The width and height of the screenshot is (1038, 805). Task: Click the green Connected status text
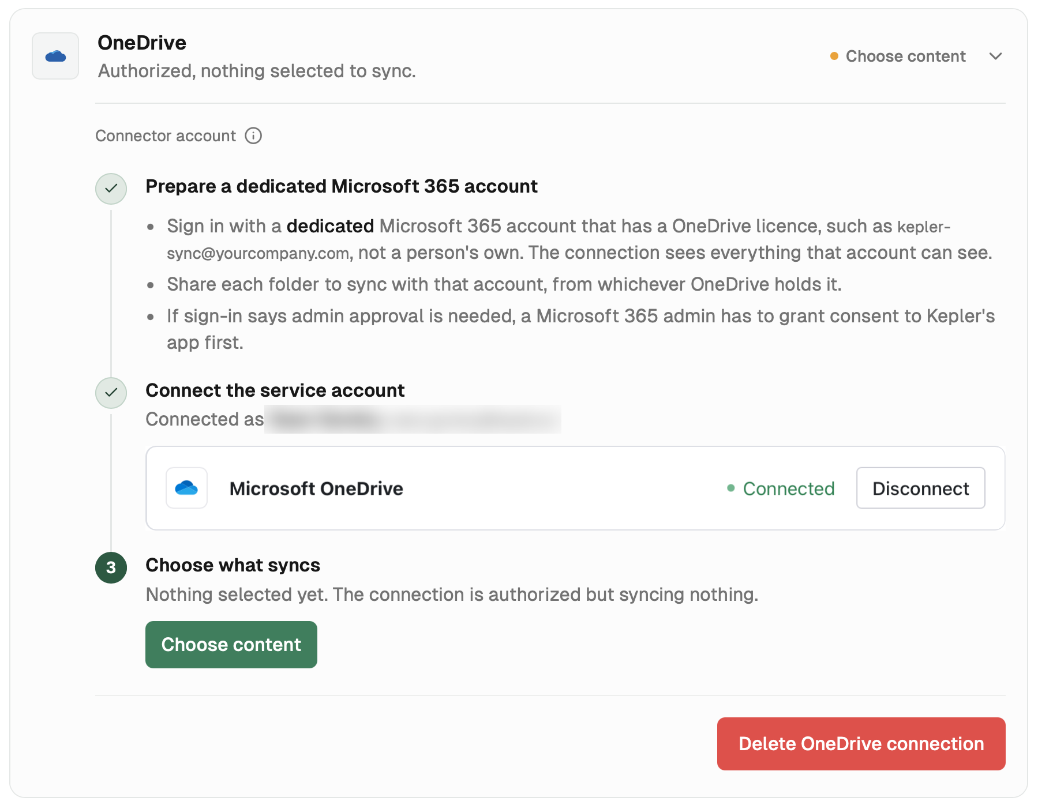788,488
